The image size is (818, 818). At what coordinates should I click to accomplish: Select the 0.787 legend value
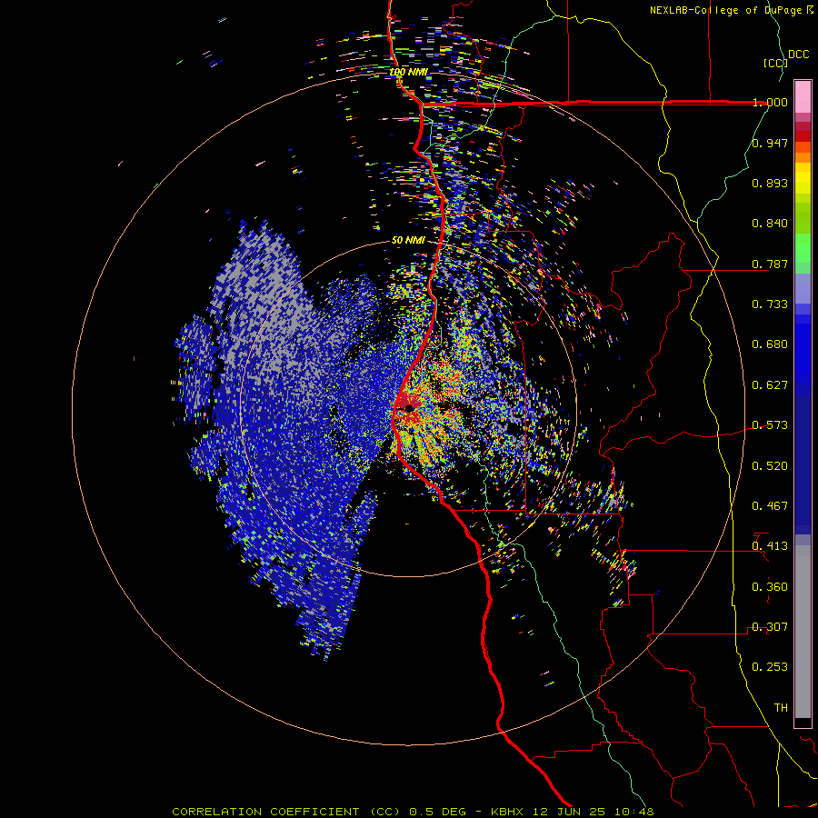tap(770, 264)
